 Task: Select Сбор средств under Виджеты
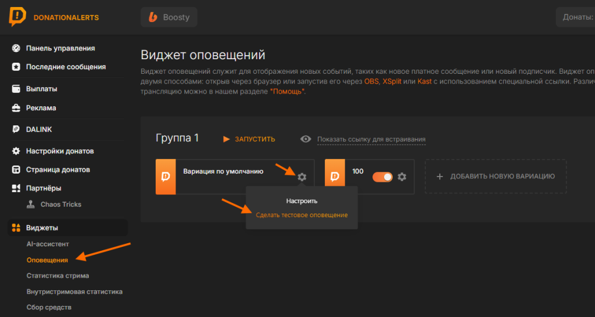[x=49, y=307]
